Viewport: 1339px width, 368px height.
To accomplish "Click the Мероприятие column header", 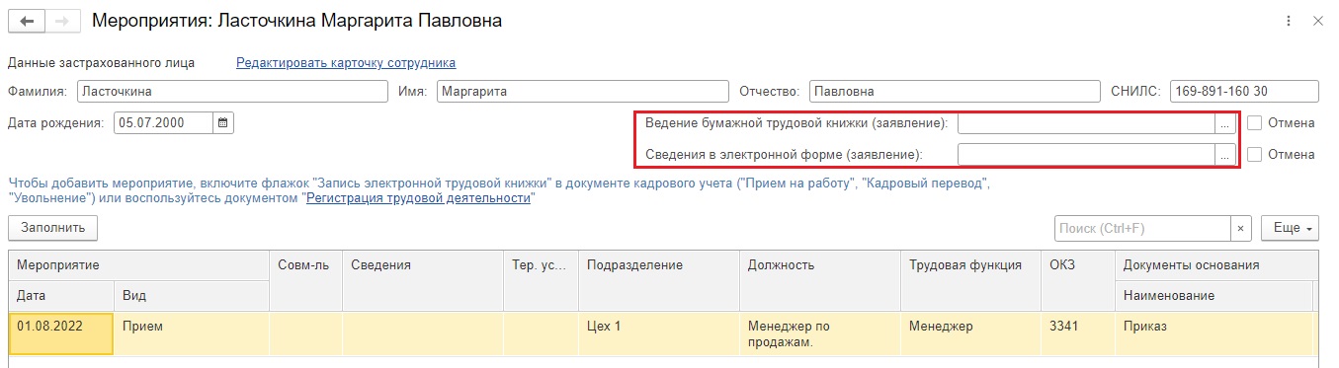I will (139, 265).
